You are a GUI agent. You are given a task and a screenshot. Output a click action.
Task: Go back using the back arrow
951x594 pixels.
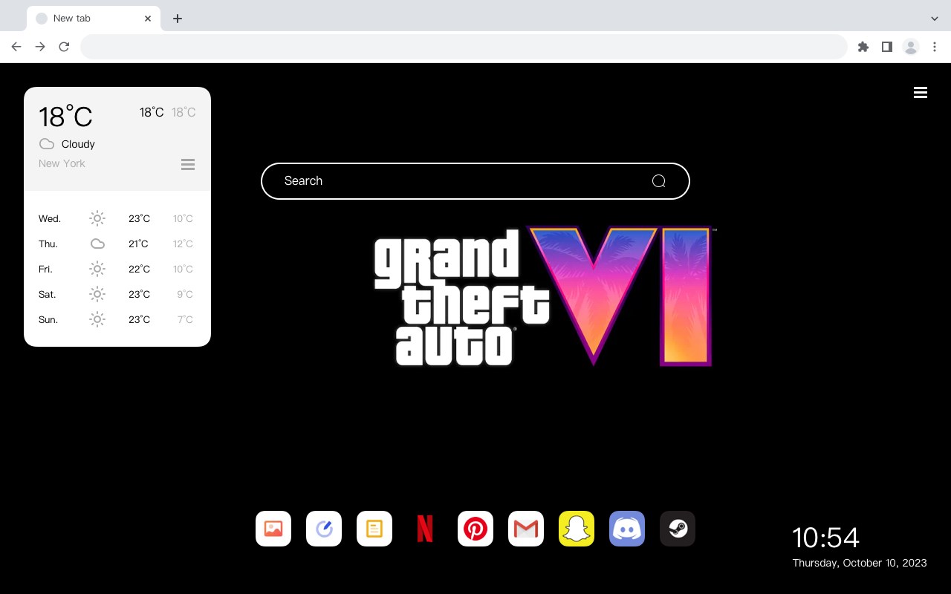16,47
